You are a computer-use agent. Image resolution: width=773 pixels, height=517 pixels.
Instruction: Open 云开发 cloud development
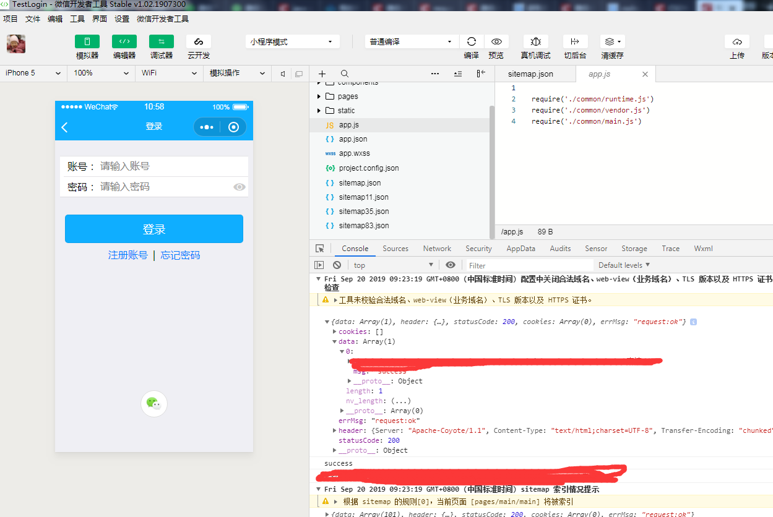(199, 41)
